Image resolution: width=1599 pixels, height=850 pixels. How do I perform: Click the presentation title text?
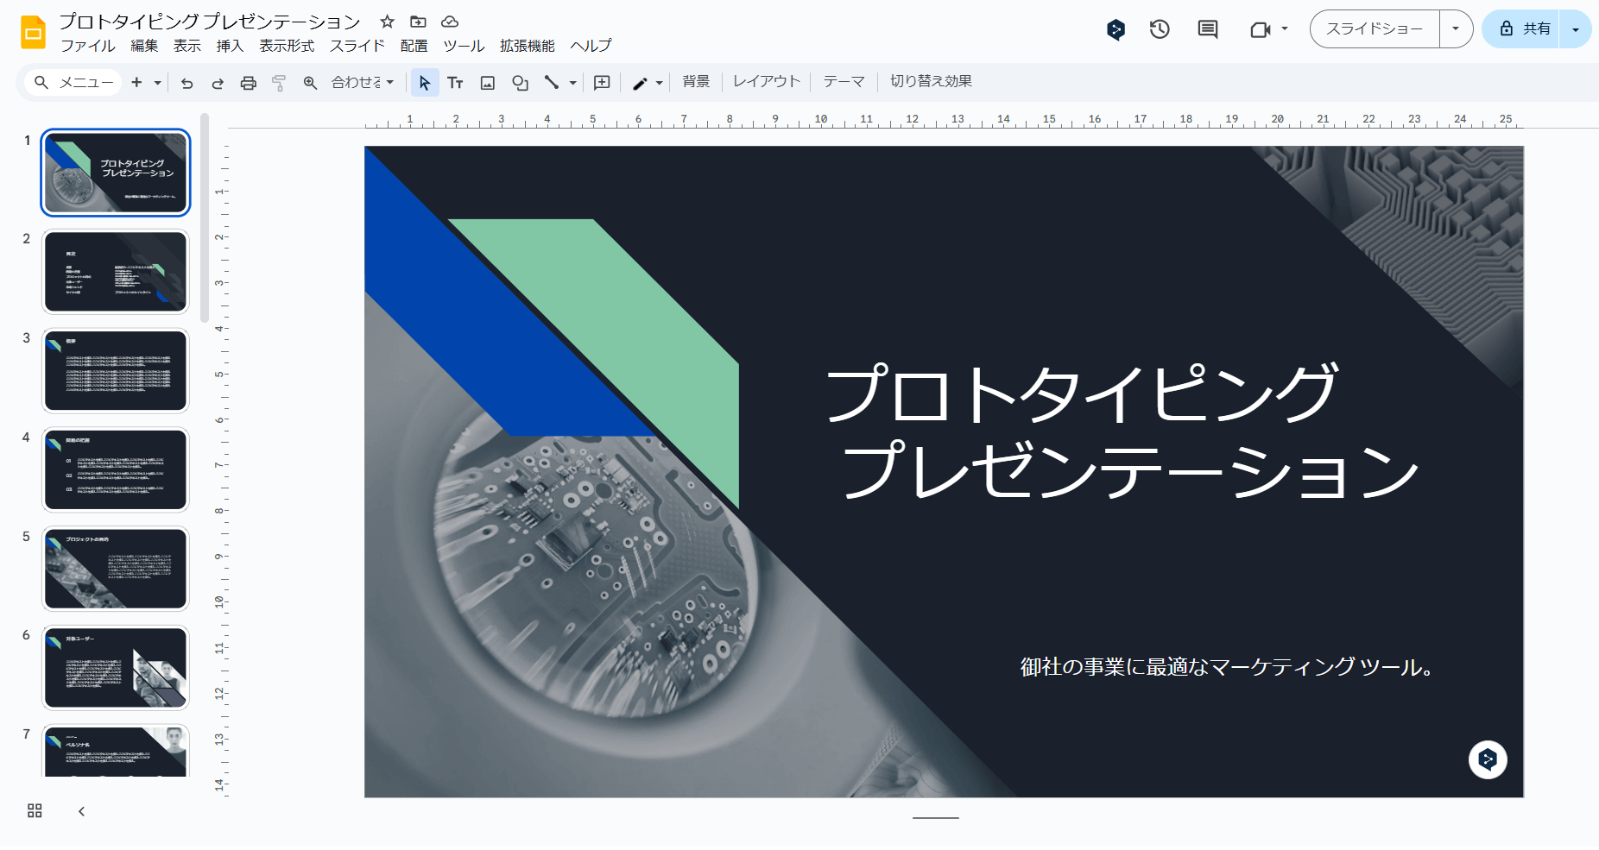pyautogui.click(x=210, y=22)
